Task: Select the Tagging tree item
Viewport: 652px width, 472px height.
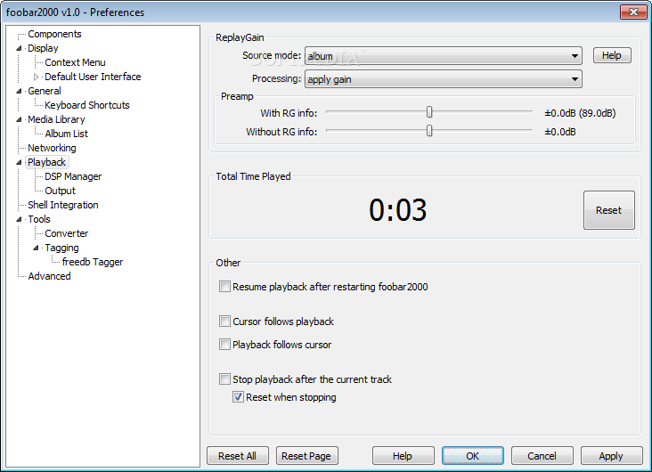Action: tap(61, 248)
